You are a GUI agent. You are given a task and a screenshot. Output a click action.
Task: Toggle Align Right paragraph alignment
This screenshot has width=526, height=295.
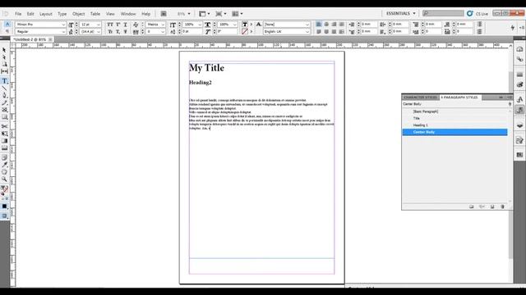point(334,24)
